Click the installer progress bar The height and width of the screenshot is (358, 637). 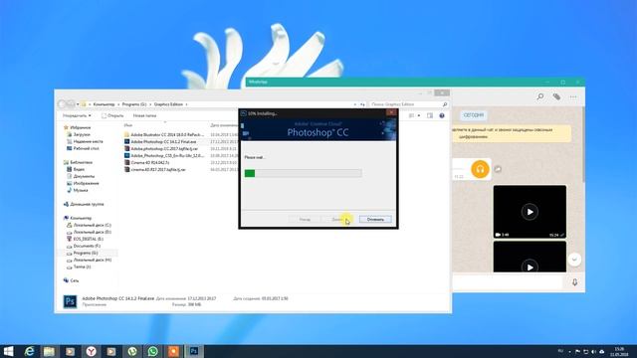point(303,173)
